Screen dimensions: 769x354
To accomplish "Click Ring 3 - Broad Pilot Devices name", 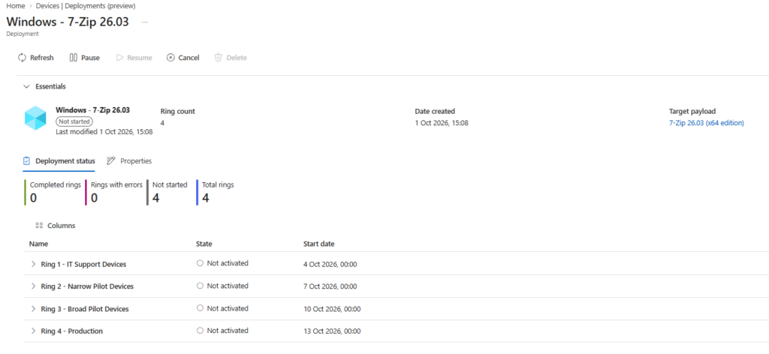I will point(85,309).
